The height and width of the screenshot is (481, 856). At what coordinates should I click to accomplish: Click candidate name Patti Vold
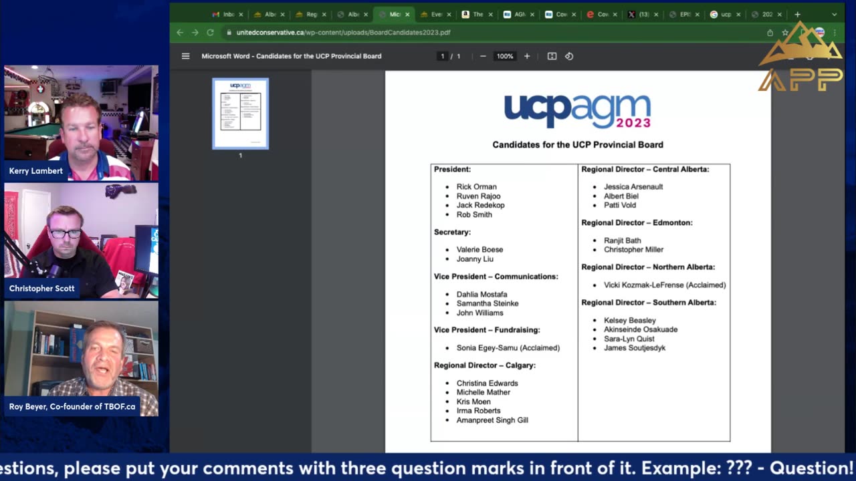[x=620, y=205]
